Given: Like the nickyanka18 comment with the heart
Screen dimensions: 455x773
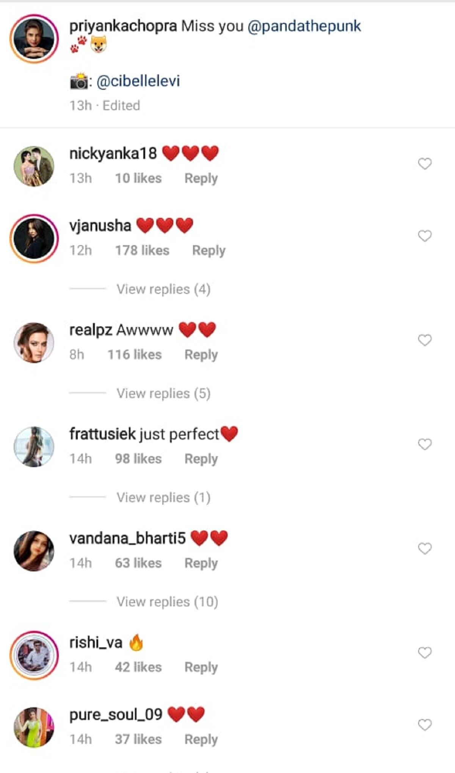Looking at the screenshot, I should [425, 164].
